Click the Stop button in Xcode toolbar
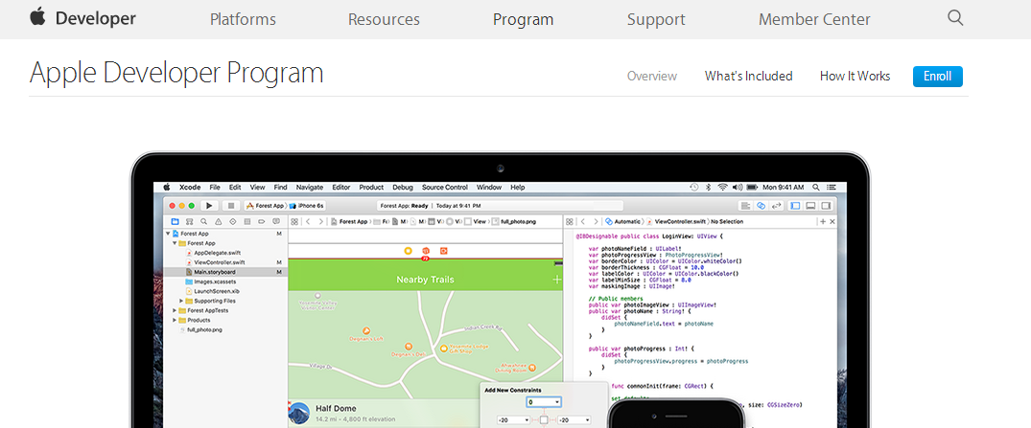Viewport: 1031px width, 428px height. click(231, 206)
